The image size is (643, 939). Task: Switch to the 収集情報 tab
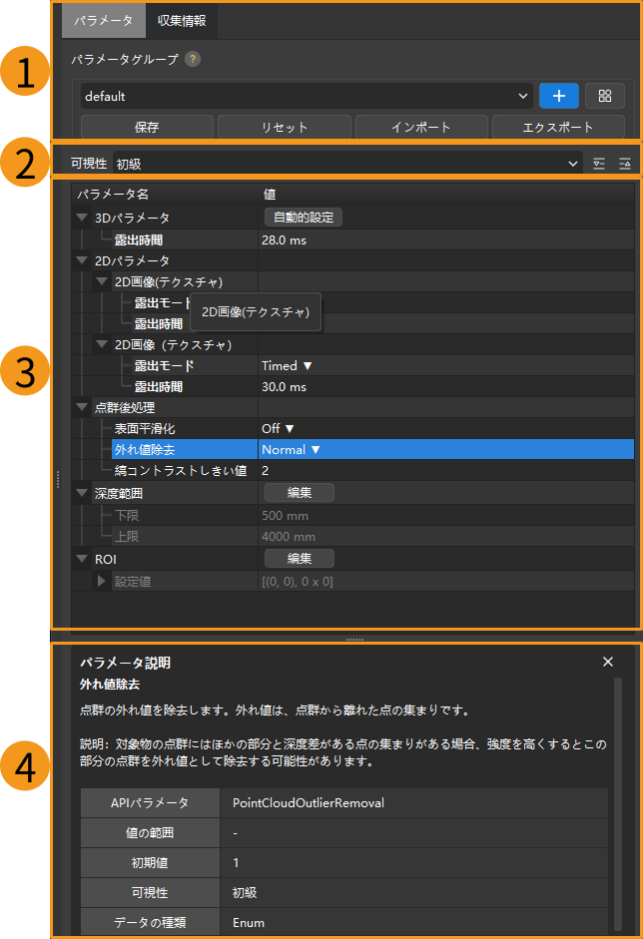[x=182, y=20]
